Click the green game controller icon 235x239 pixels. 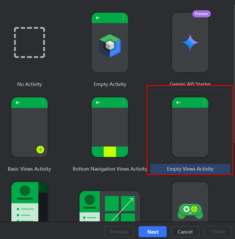pos(190,211)
